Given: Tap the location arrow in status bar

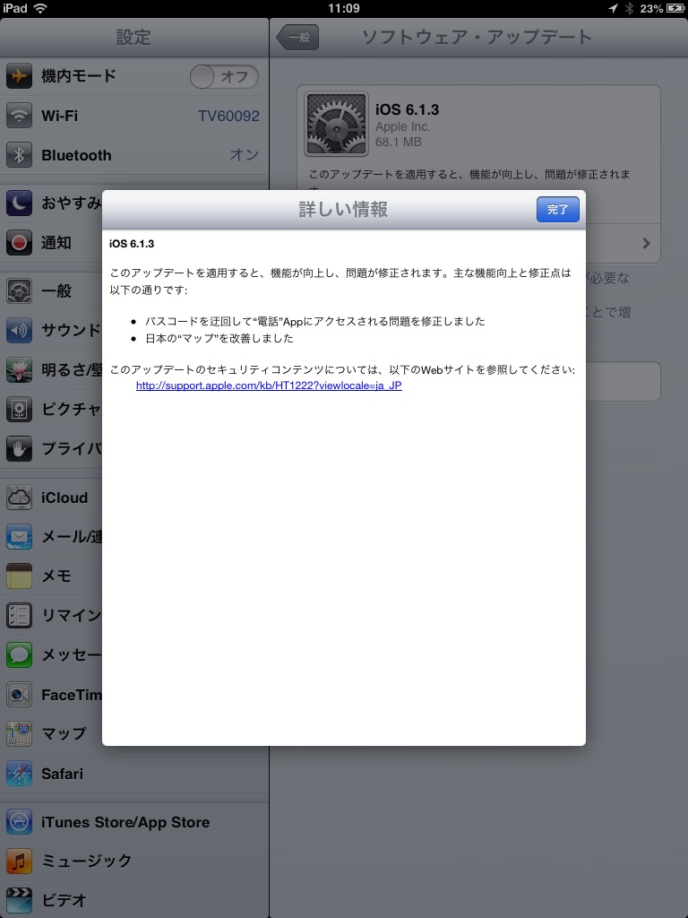Looking at the screenshot, I should coord(613,8).
